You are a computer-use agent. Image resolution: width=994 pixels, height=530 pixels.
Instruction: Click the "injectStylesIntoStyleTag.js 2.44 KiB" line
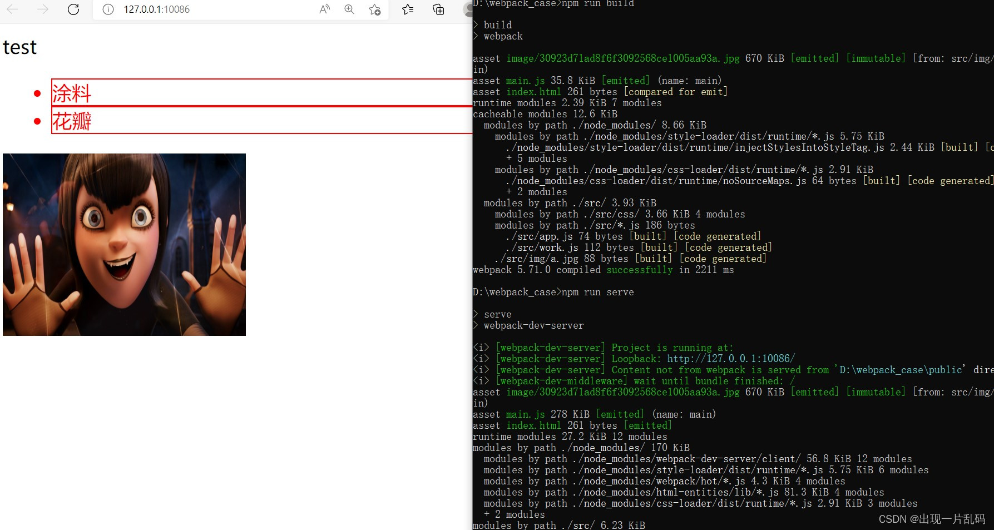(x=750, y=147)
